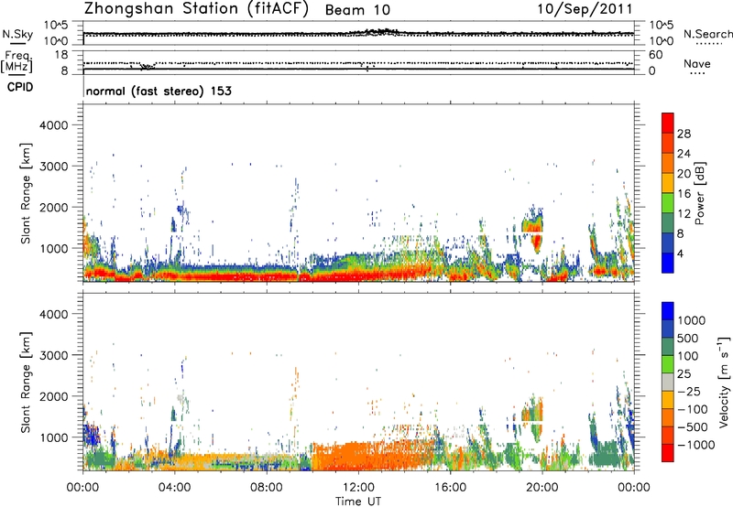Select the '12:00' time tick label
This screenshot has height=507, width=733.
pos(358,488)
